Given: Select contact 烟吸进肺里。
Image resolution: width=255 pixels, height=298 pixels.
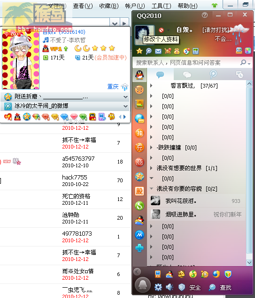Looking at the screenshot, I should pyautogui.click(x=196, y=214).
